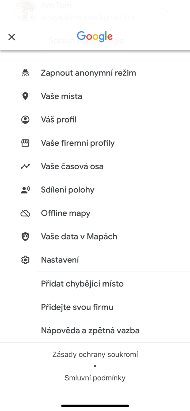Tap the Google logo header
This screenshot has height=411, width=190.
tap(95, 37)
